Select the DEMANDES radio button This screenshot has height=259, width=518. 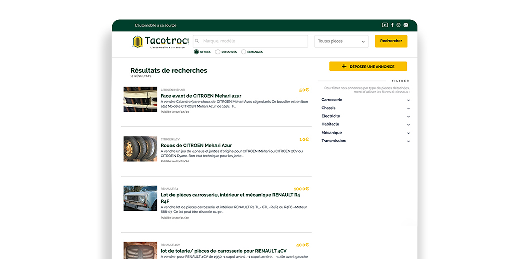pos(218,52)
